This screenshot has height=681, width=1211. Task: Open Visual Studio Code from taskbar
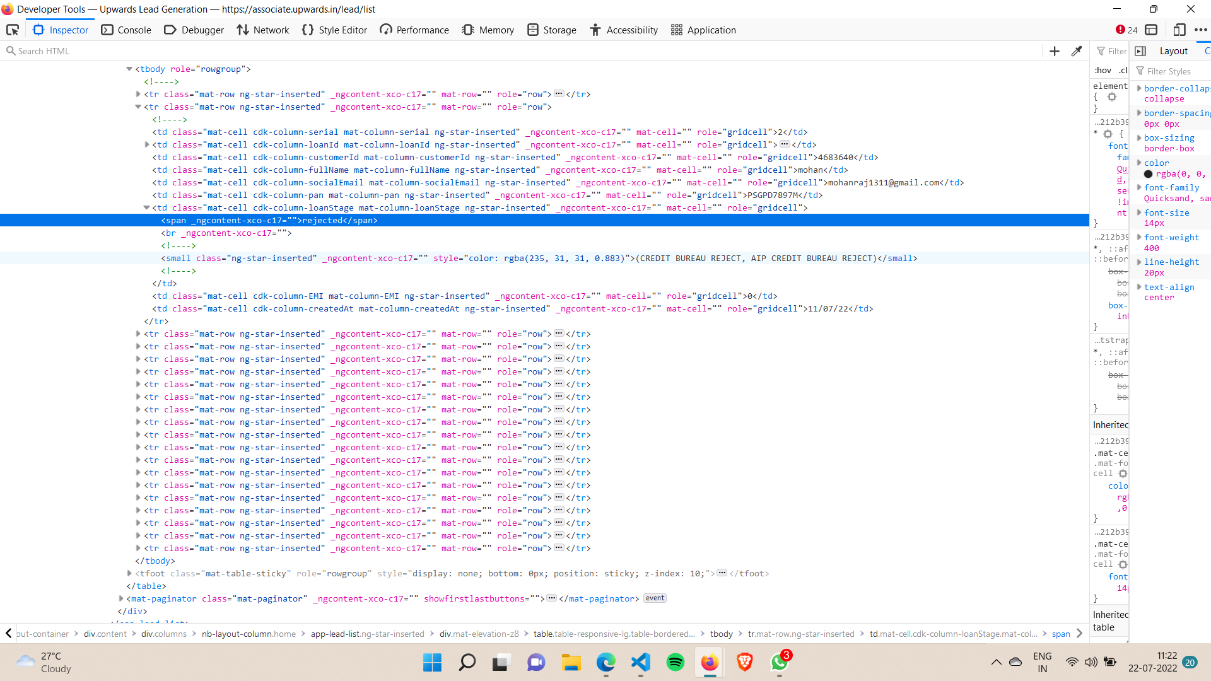[640, 662]
